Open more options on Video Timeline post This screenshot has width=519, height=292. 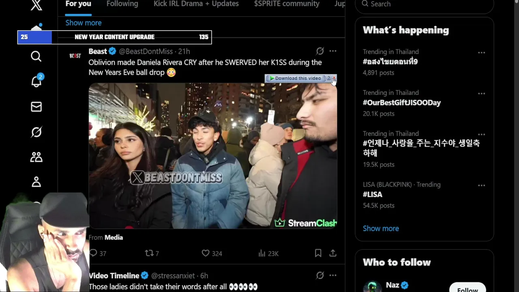tap(333, 275)
